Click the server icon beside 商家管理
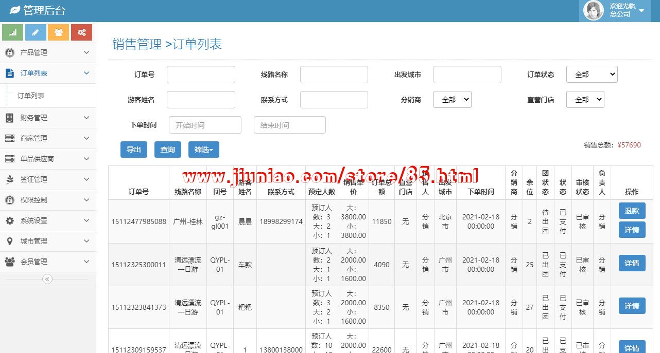The width and height of the screenshot is (660, 353). click(x=9, y=138)
